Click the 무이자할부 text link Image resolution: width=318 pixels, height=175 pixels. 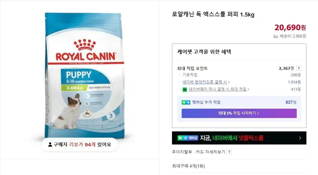click(182, 152)
